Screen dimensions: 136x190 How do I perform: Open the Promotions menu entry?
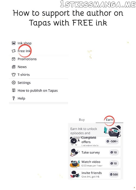tap(38, 59)
